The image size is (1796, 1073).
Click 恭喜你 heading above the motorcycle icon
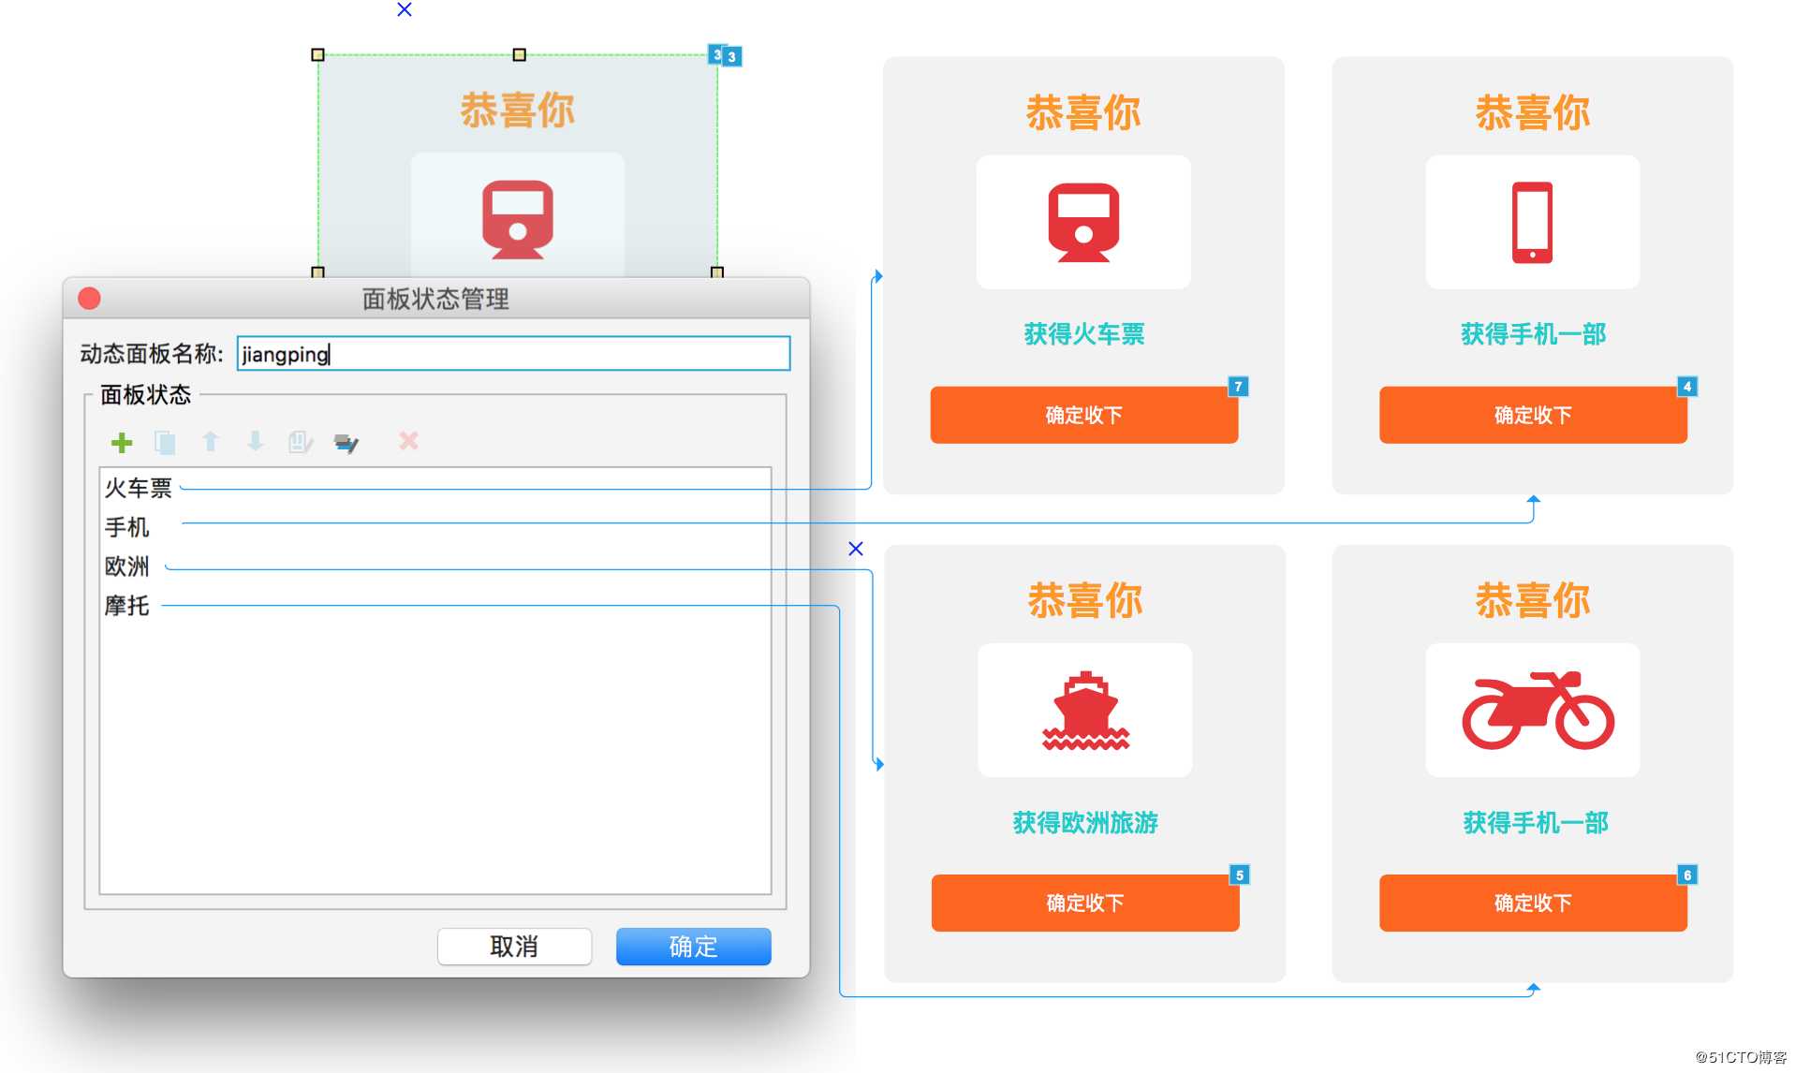(1533, 599)
